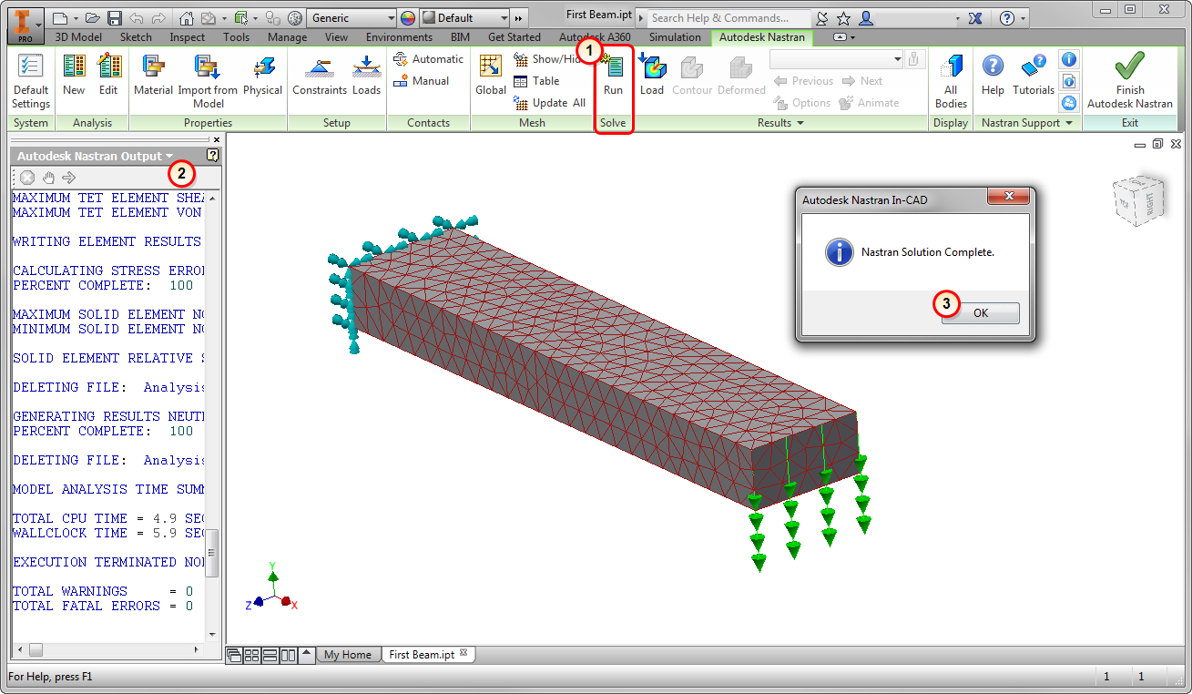Click the hand icon in Nastran Output toolbar
Image resolution: width=1192 pixels, height=694 pixels.
click(48, 178)
